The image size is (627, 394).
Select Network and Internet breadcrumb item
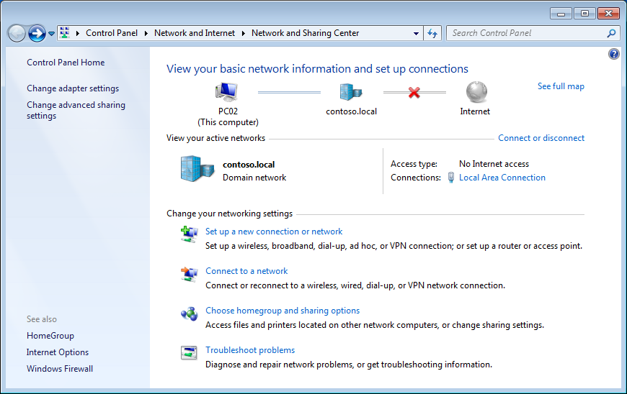[195, 33]
